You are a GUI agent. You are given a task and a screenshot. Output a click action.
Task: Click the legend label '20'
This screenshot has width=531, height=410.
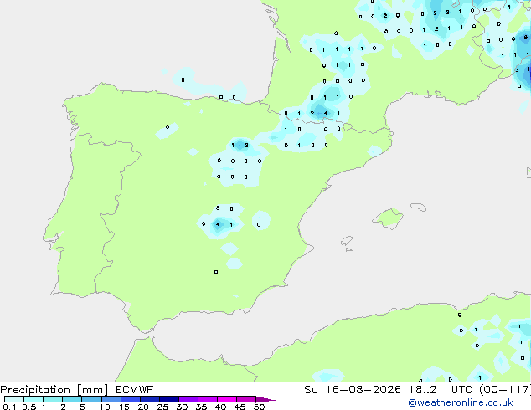tap(143, 407)
